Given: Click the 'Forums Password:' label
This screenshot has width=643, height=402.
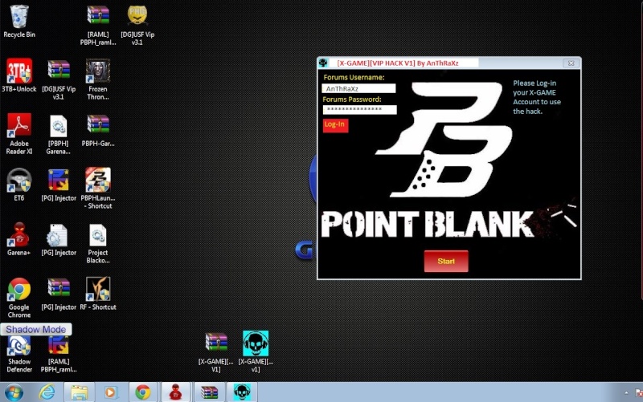Looking at the screenshot, I should (352, 99).
